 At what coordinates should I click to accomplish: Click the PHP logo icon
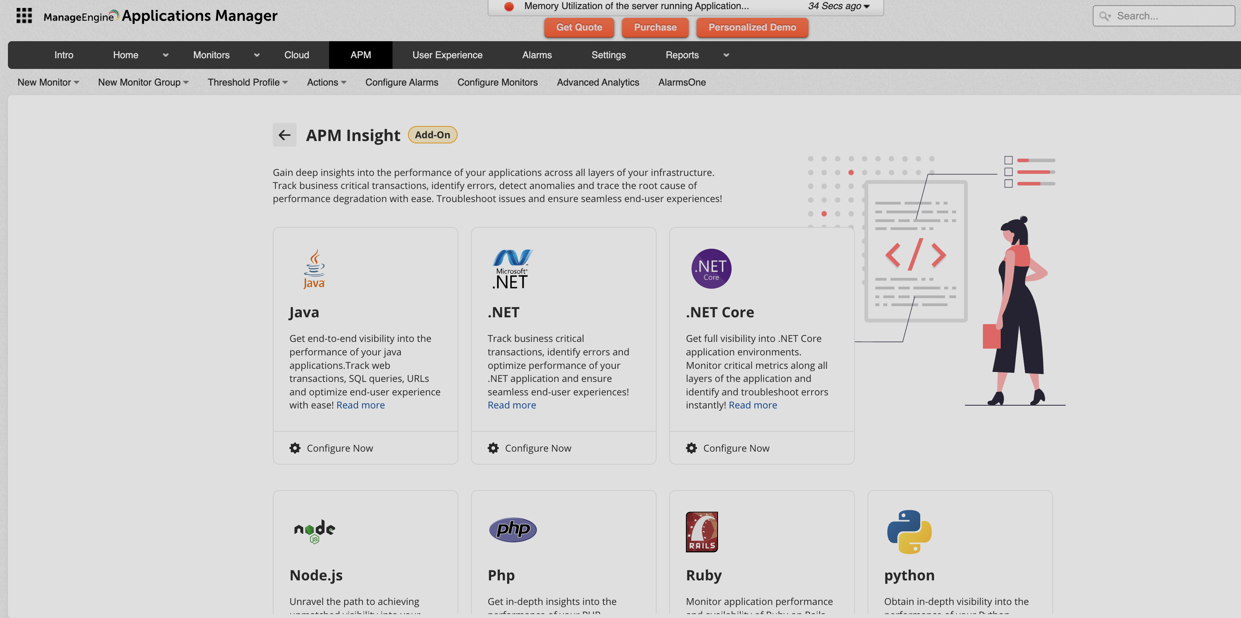click(513, 529)
